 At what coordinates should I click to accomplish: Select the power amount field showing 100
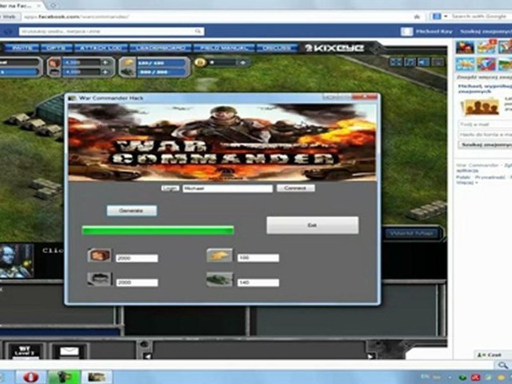(258, 258)
